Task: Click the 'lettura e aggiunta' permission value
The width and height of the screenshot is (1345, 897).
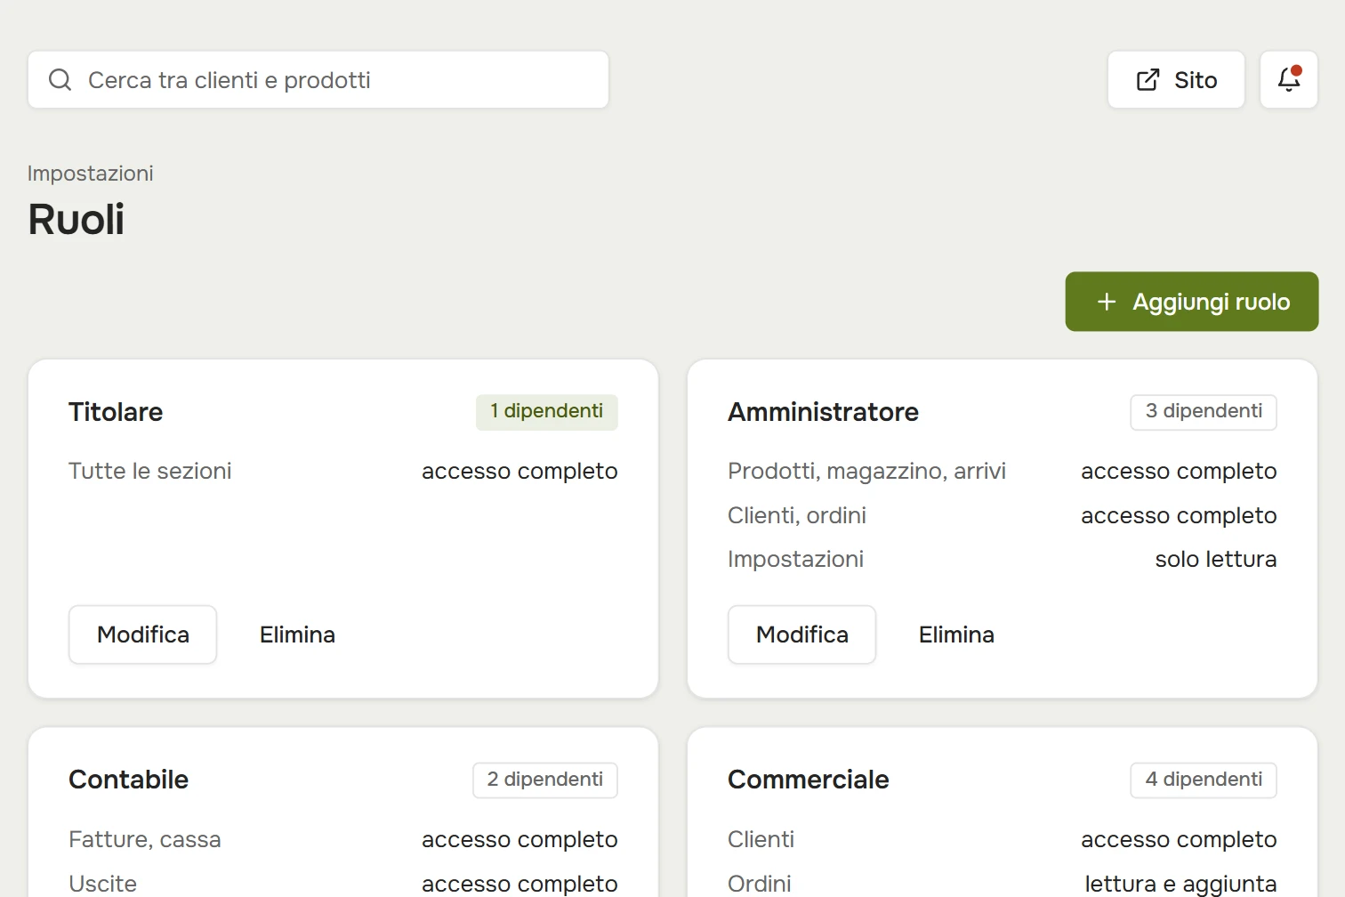Action: [1181, 884]
